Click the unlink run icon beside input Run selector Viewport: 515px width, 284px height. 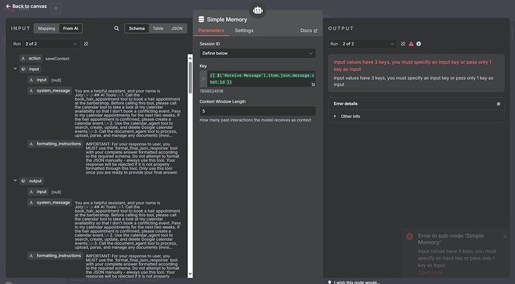click(x=86, y=44)
